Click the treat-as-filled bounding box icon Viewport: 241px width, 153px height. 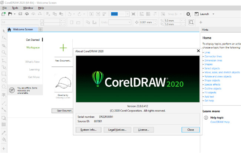pos(191,22)
